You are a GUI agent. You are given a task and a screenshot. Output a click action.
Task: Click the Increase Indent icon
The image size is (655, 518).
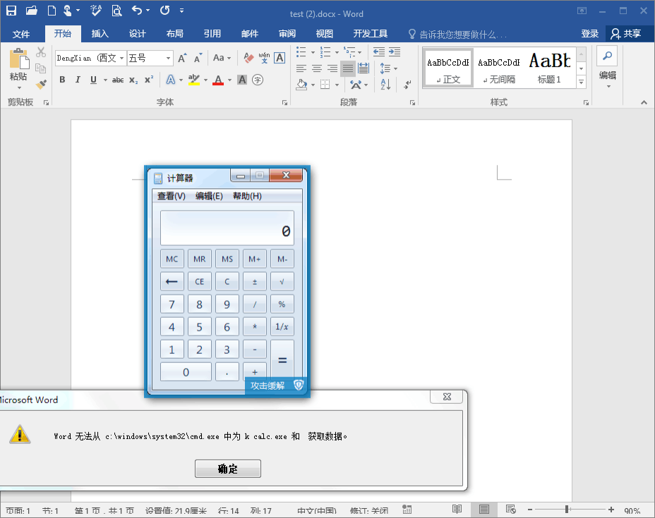(395, 52)
